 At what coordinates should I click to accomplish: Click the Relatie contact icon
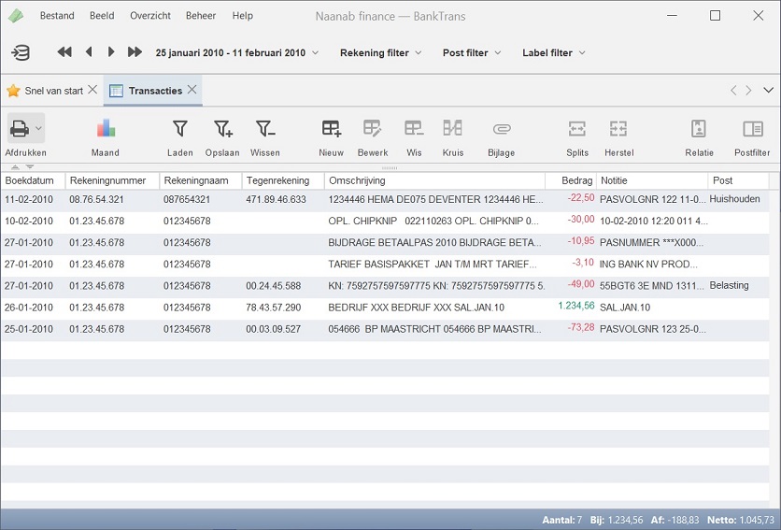pos(699,129)
